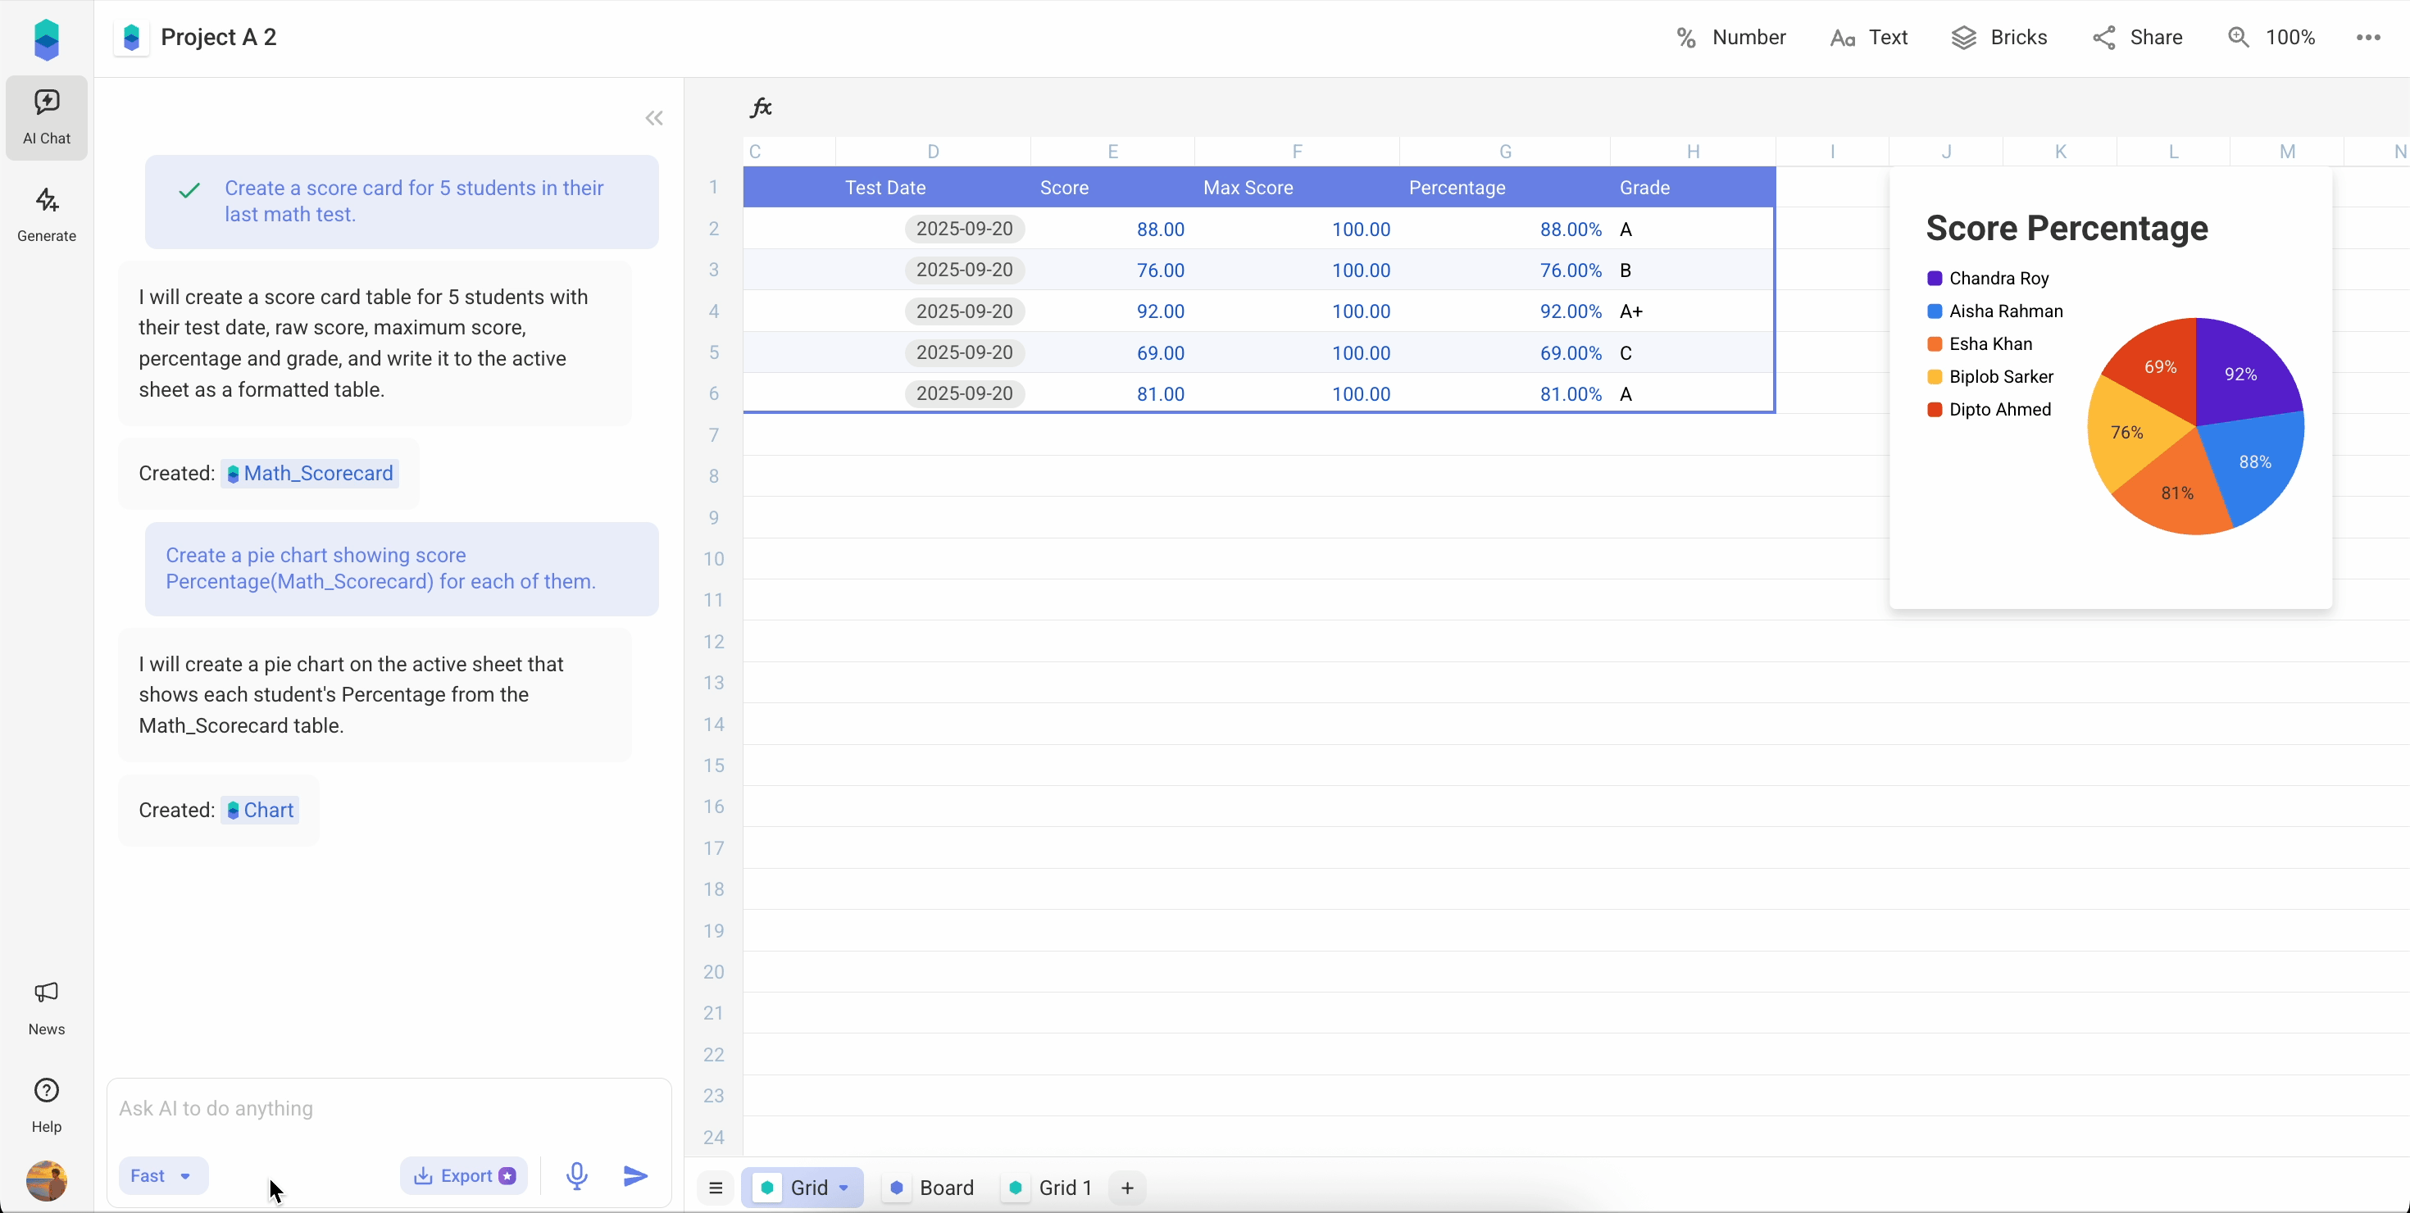Expand the Grid tab dropdown arrow
Image resolution: width=2410 pixels, height=1213 pixels.
pos(843,1188)
